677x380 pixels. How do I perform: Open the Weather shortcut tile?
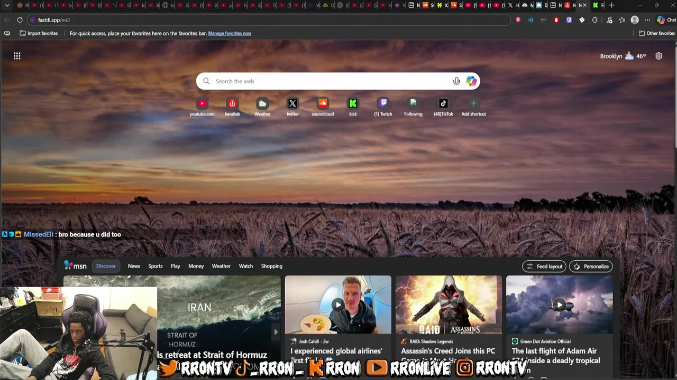coord(262,107)
